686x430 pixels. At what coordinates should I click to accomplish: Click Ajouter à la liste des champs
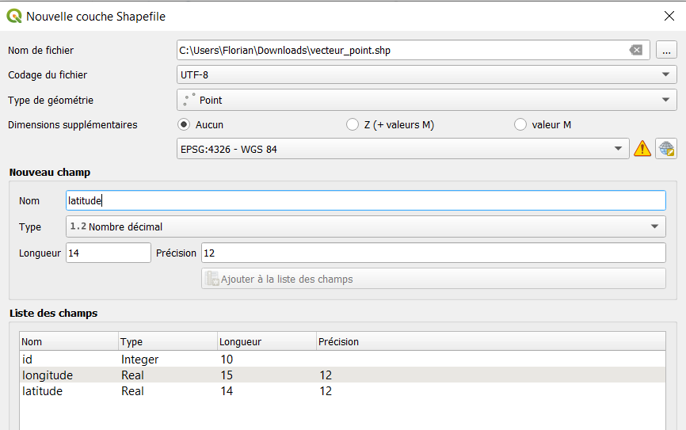[433, 279]
